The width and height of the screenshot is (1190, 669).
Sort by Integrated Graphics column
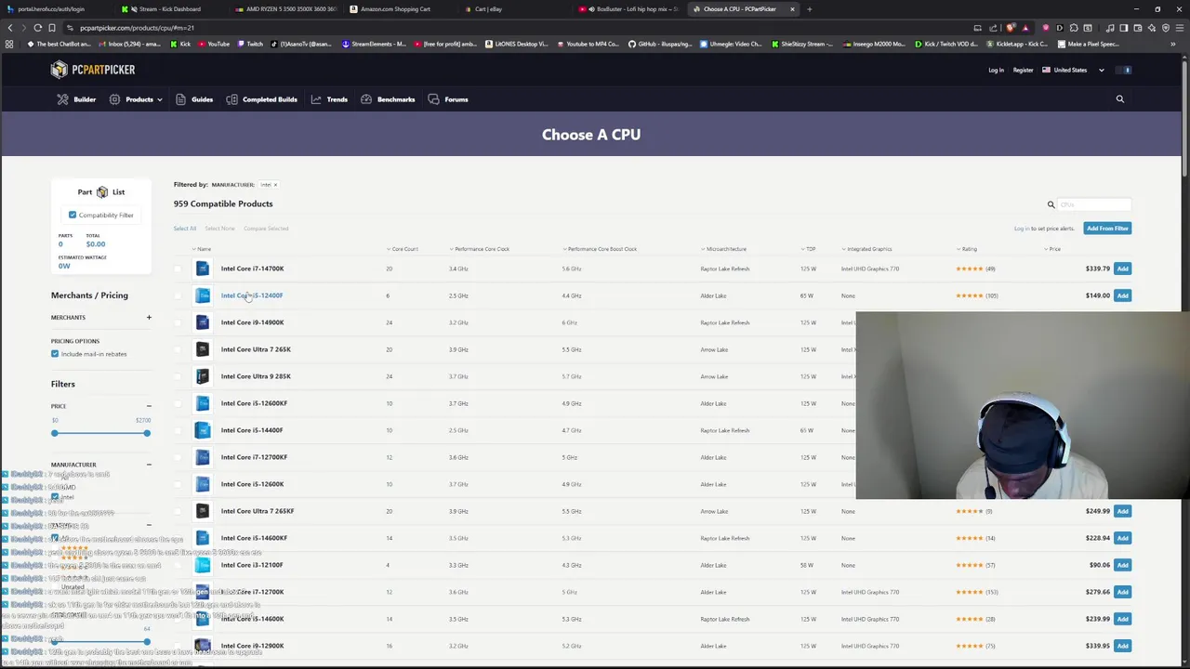(x=867, y=249)
